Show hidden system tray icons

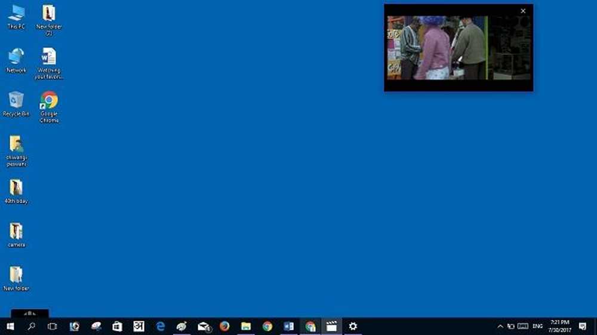click(500, 327)
